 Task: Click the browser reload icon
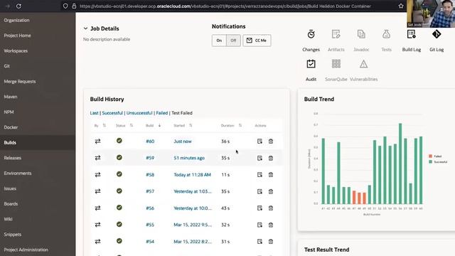(18, 6)
